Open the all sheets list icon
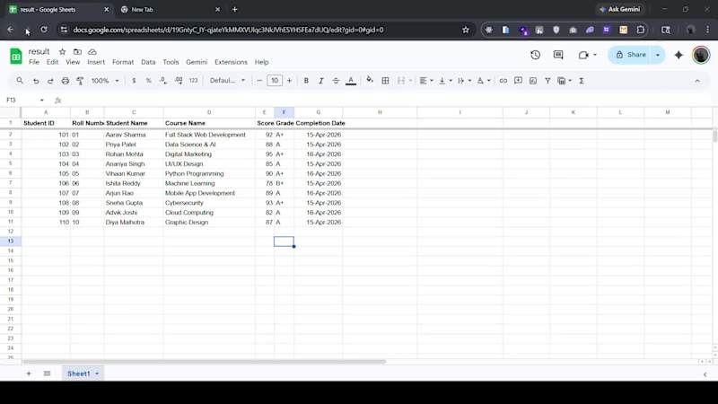Viewport: 718px width, 404px height. point(47,373)
